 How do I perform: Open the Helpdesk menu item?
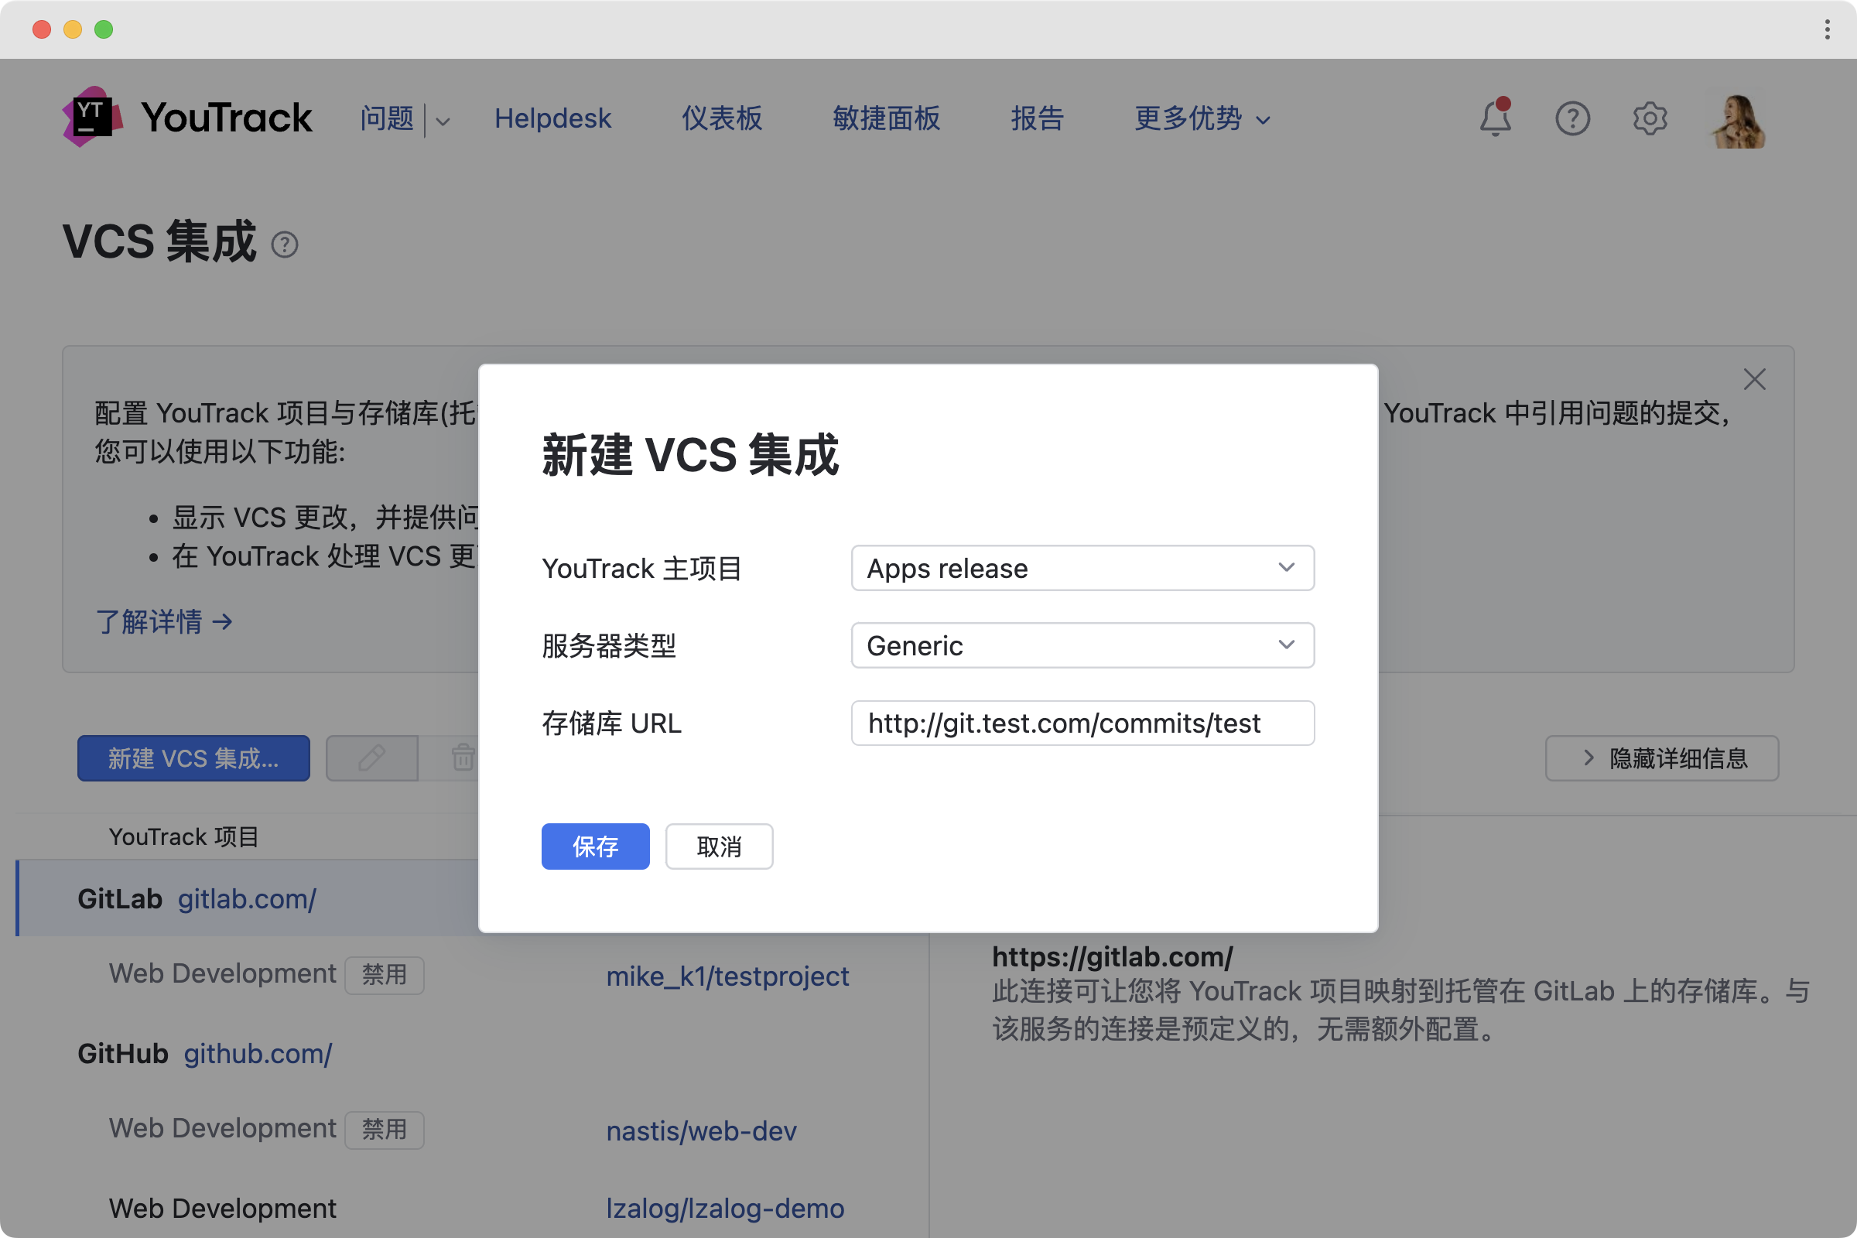552,118
